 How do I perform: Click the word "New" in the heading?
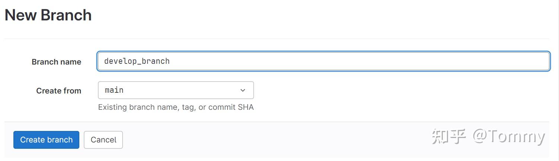click(20, 15)
